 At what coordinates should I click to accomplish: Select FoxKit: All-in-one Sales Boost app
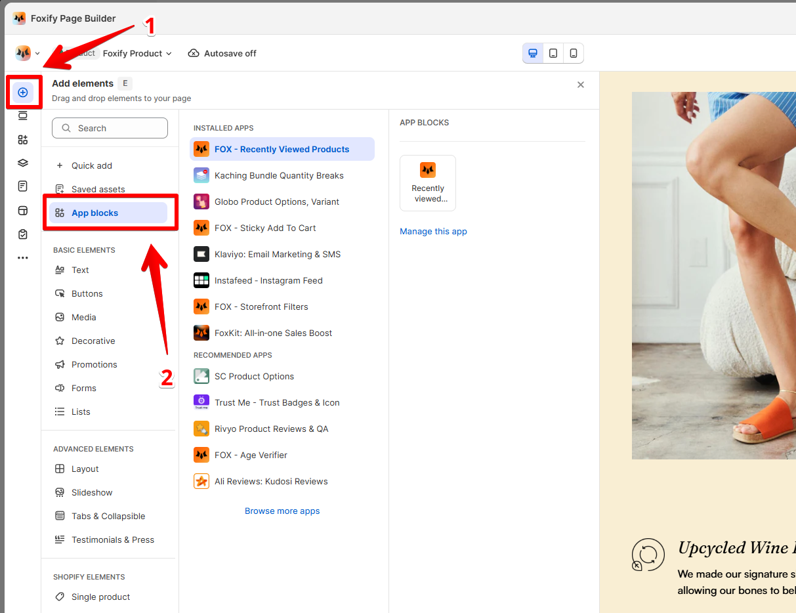(282, 333)
